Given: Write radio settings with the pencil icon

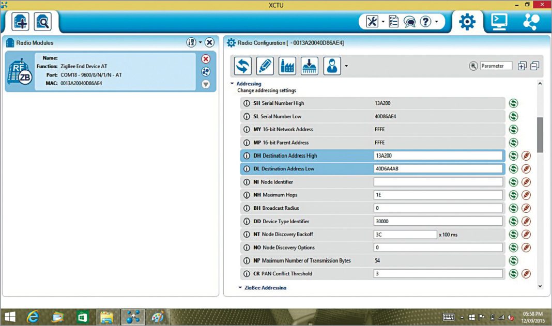Looking at the screenshot, I should click(265, 66).
